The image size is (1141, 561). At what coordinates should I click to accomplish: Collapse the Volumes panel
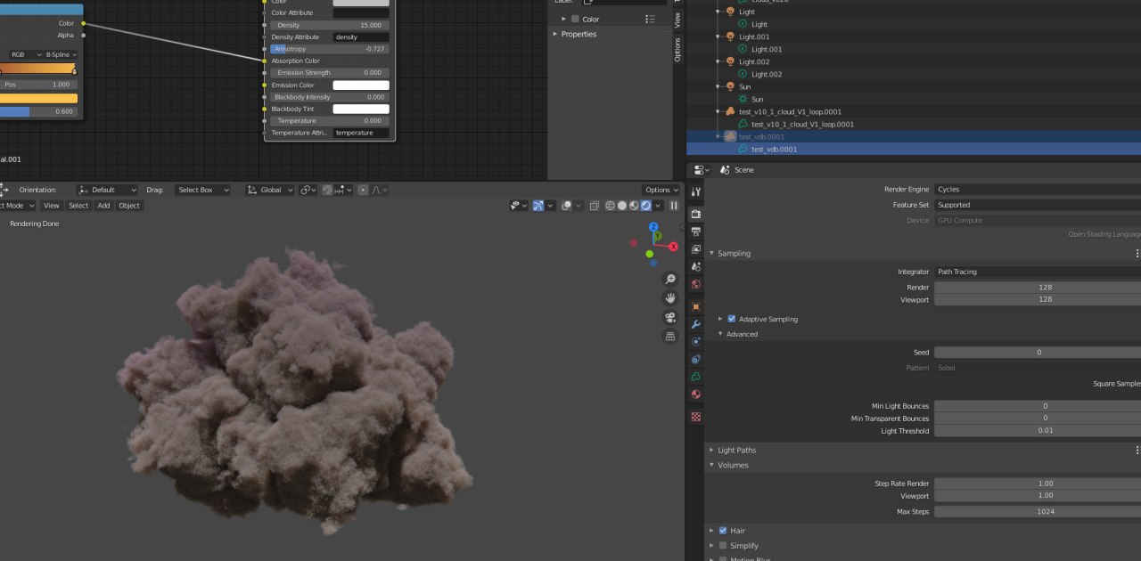(x=733, y=465)
